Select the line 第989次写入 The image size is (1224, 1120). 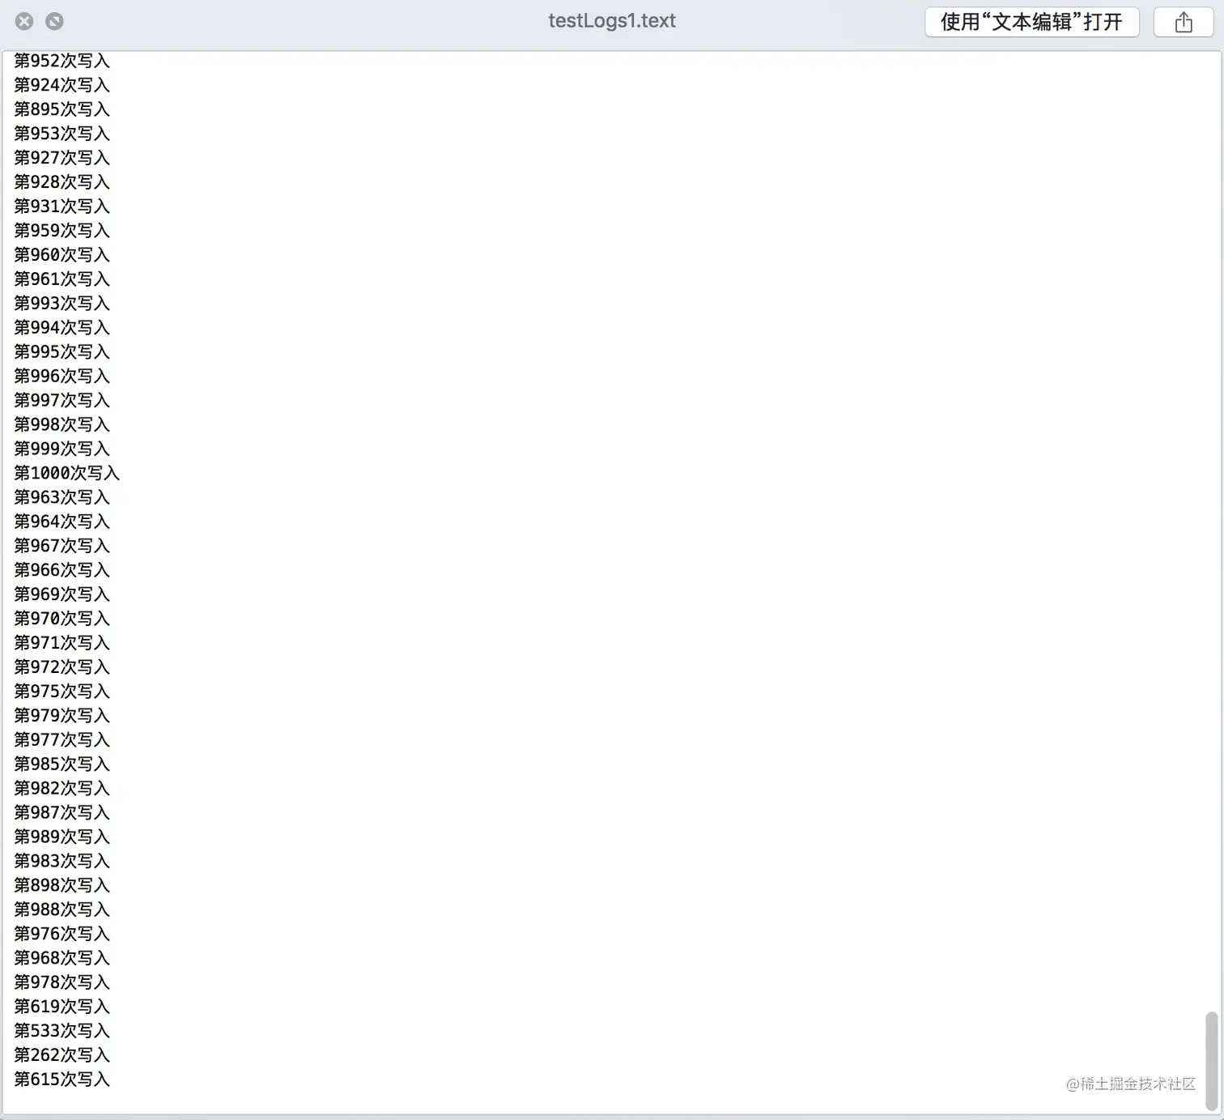point(62,837)
